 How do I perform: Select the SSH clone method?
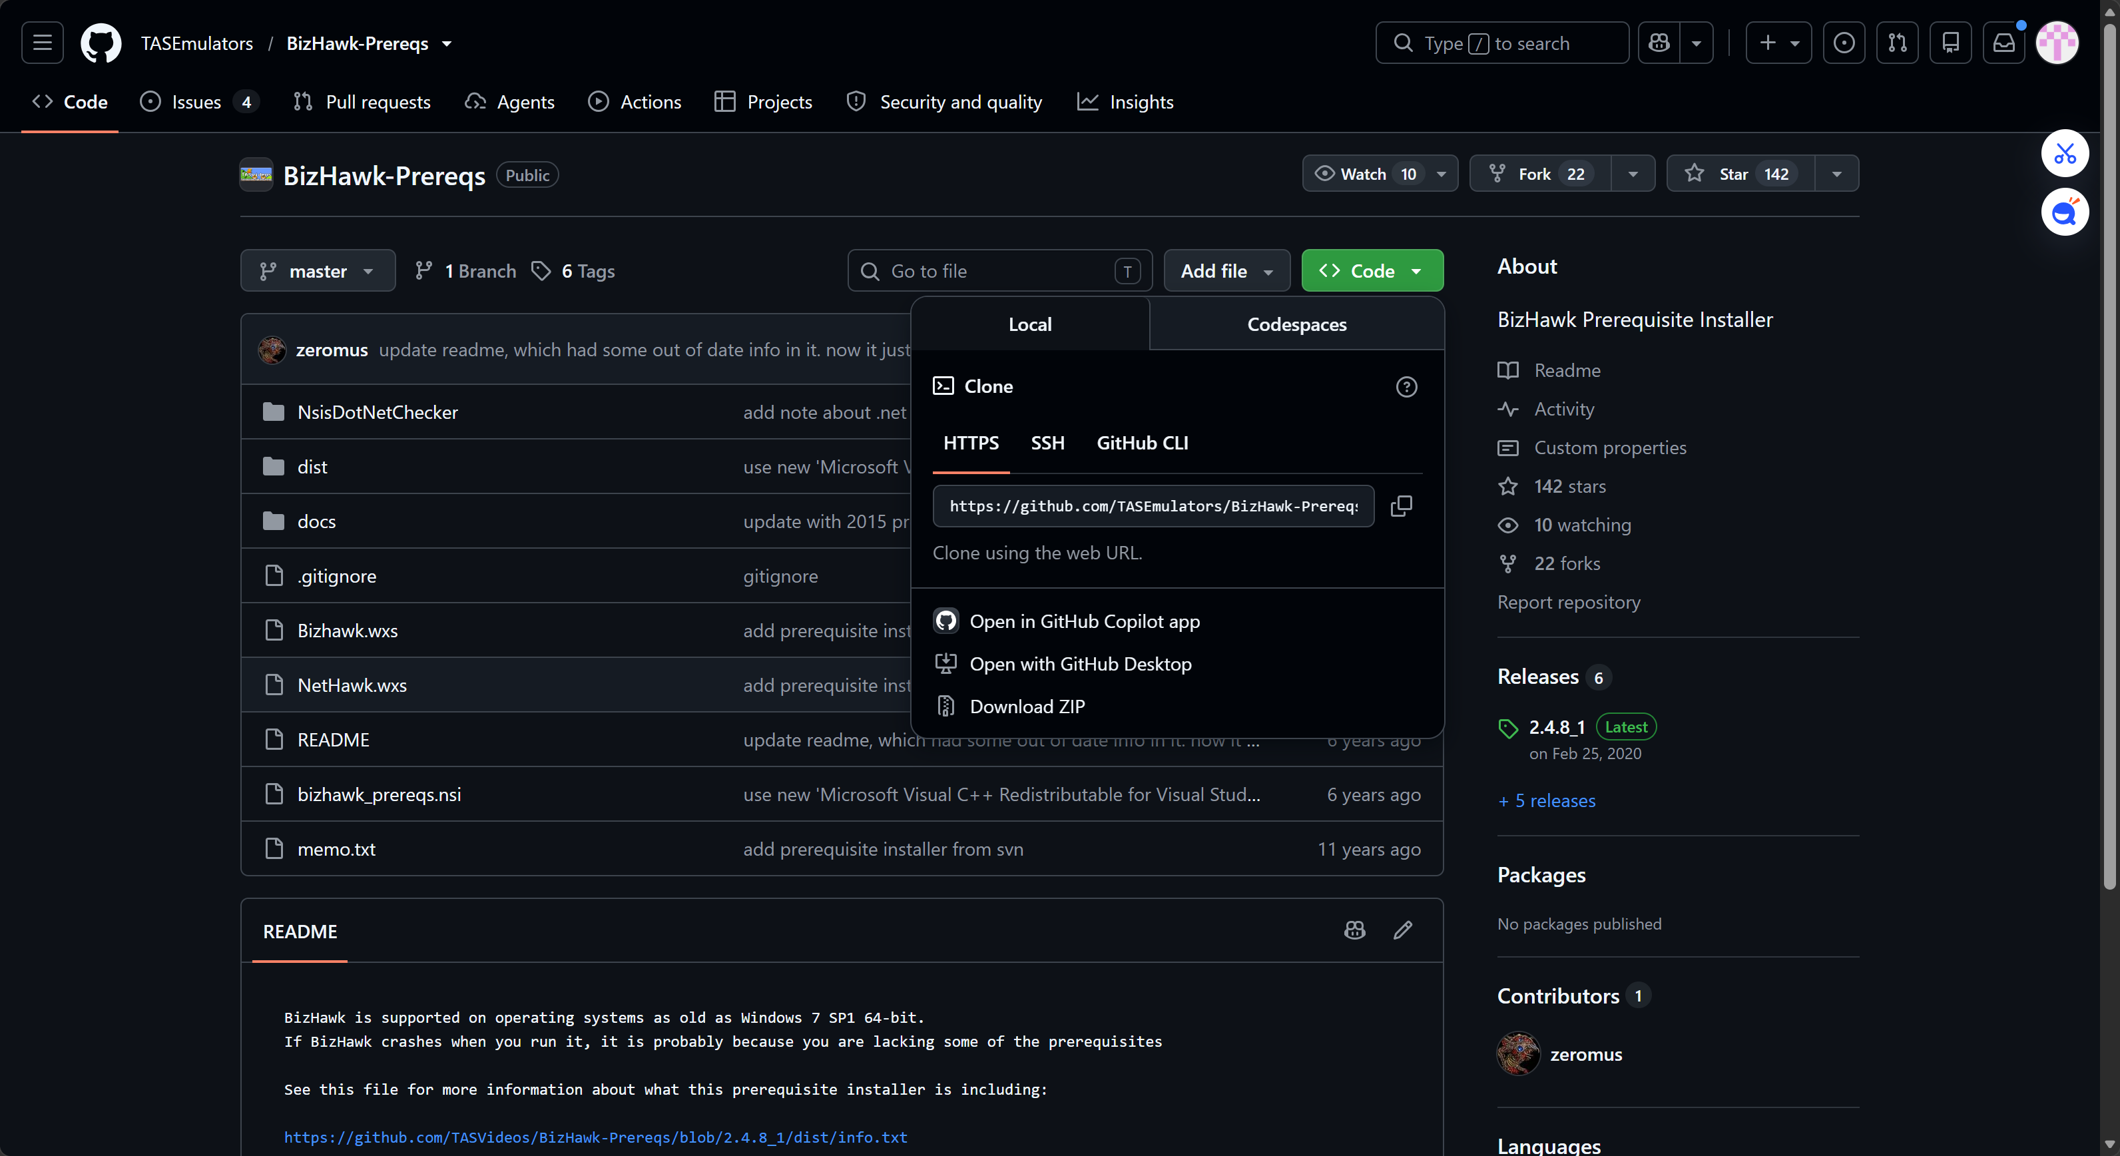[x=1047, y=443]
